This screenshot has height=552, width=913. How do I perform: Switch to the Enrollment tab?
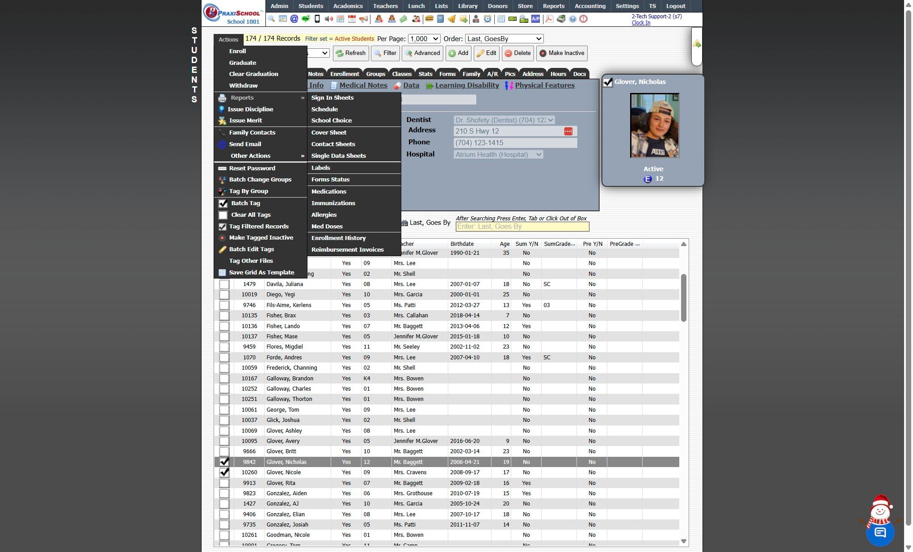point(344,74)
